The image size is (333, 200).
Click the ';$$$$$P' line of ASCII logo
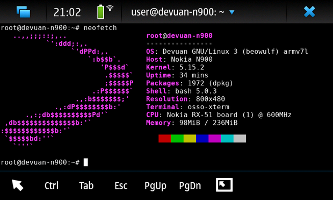point(119,83)
